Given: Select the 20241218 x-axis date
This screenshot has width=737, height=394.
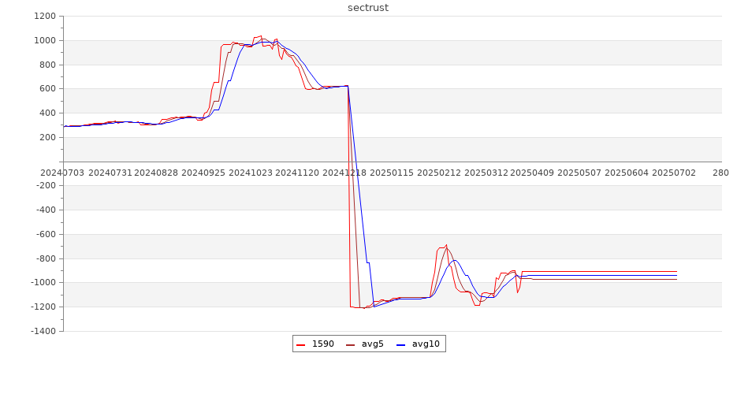Looking at the screenshot, I should point(345,173).
